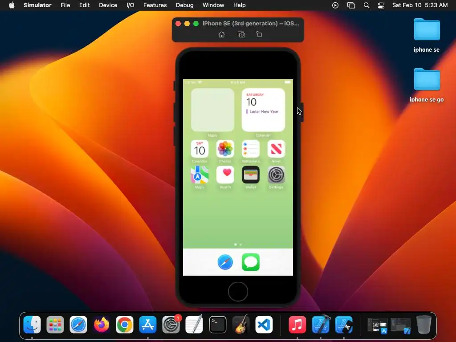This screenshot has height=342, width=456.
Task: Open Launchpad from the Dock
Action: click(x=55, y=325)
